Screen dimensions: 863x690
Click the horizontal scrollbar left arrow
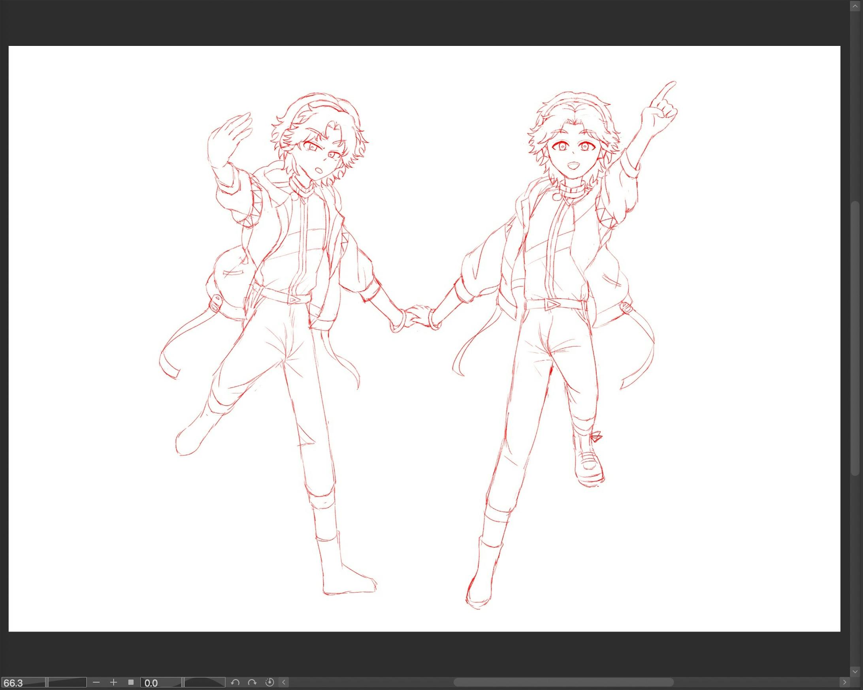tap(284, 682)
